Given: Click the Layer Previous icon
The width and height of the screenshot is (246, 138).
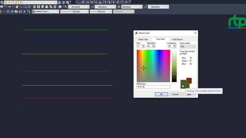Looking at the screenshot, I should pos(63,2).
